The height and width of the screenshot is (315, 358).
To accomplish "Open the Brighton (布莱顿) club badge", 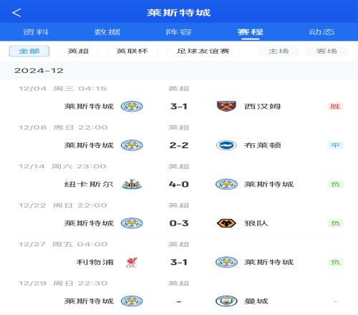I will (x=226, y=145).
